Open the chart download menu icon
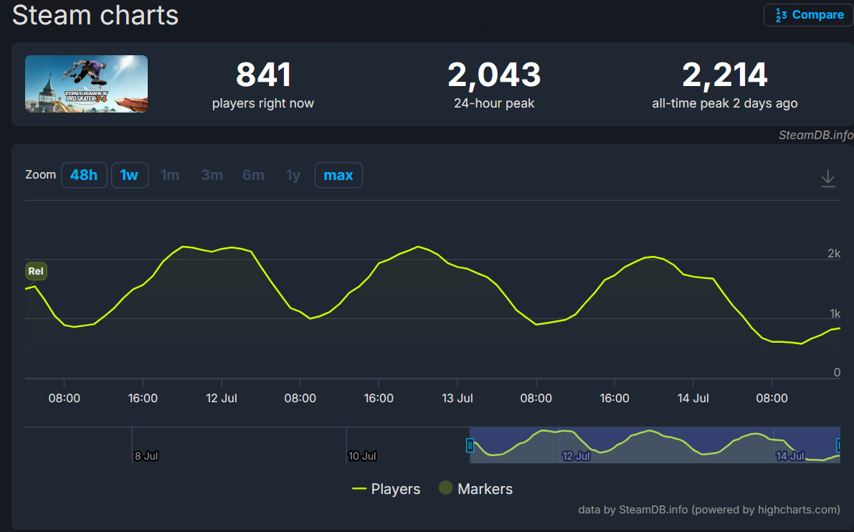This screenshot has height=532, width=854. 827,178
